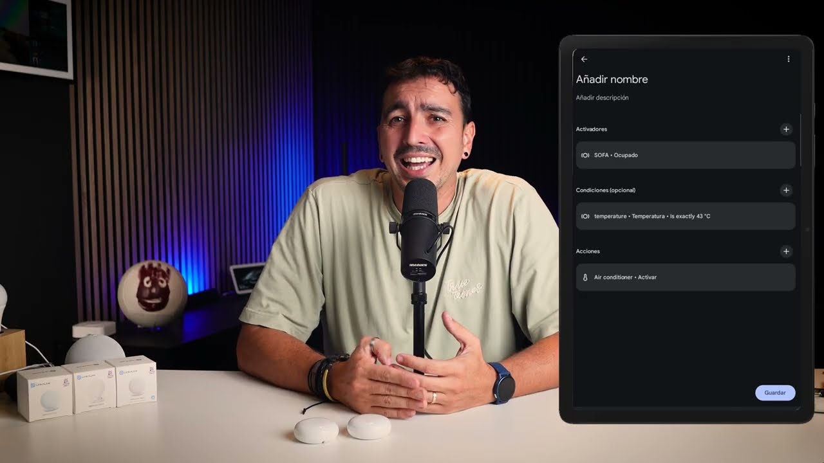The image size is (824, 463).
Task: Select the 'Activadores' section label
Action: pos(591,129)
